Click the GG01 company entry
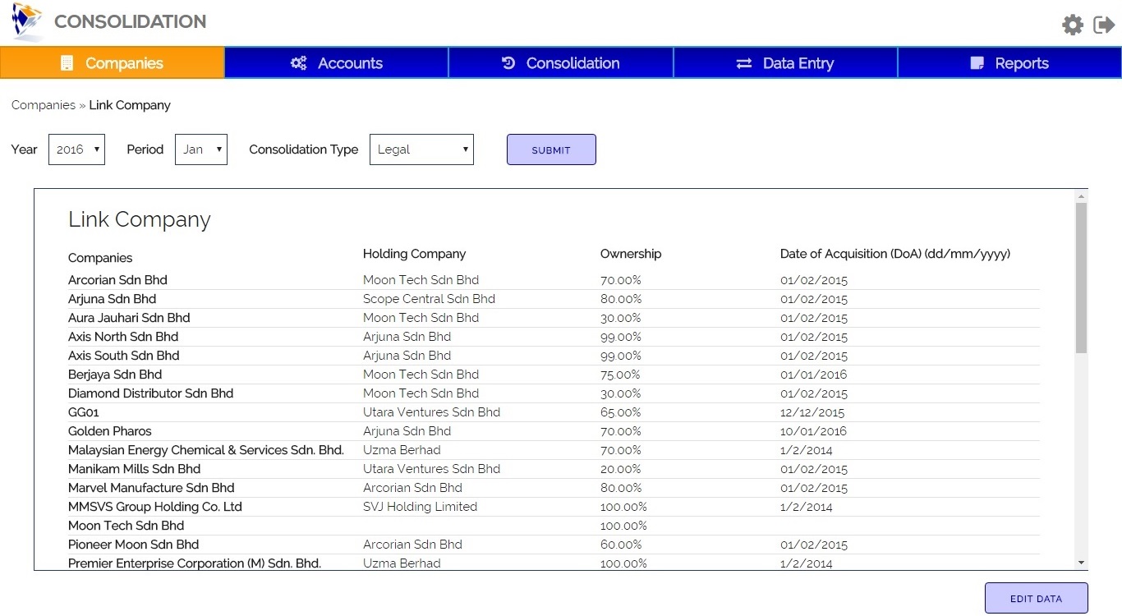 (x=84, y=412)
